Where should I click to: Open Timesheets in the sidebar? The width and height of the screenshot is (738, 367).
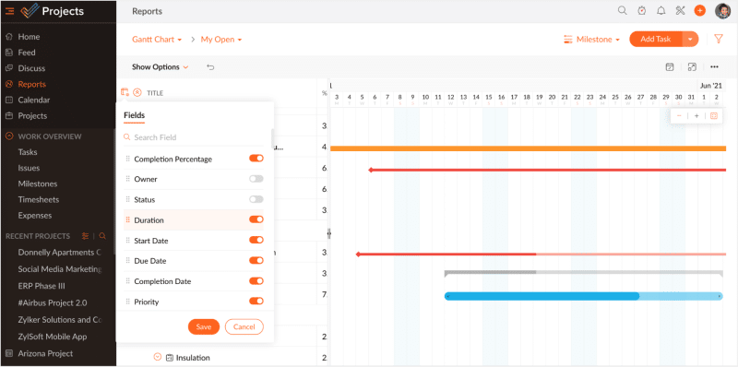(39, 199)
